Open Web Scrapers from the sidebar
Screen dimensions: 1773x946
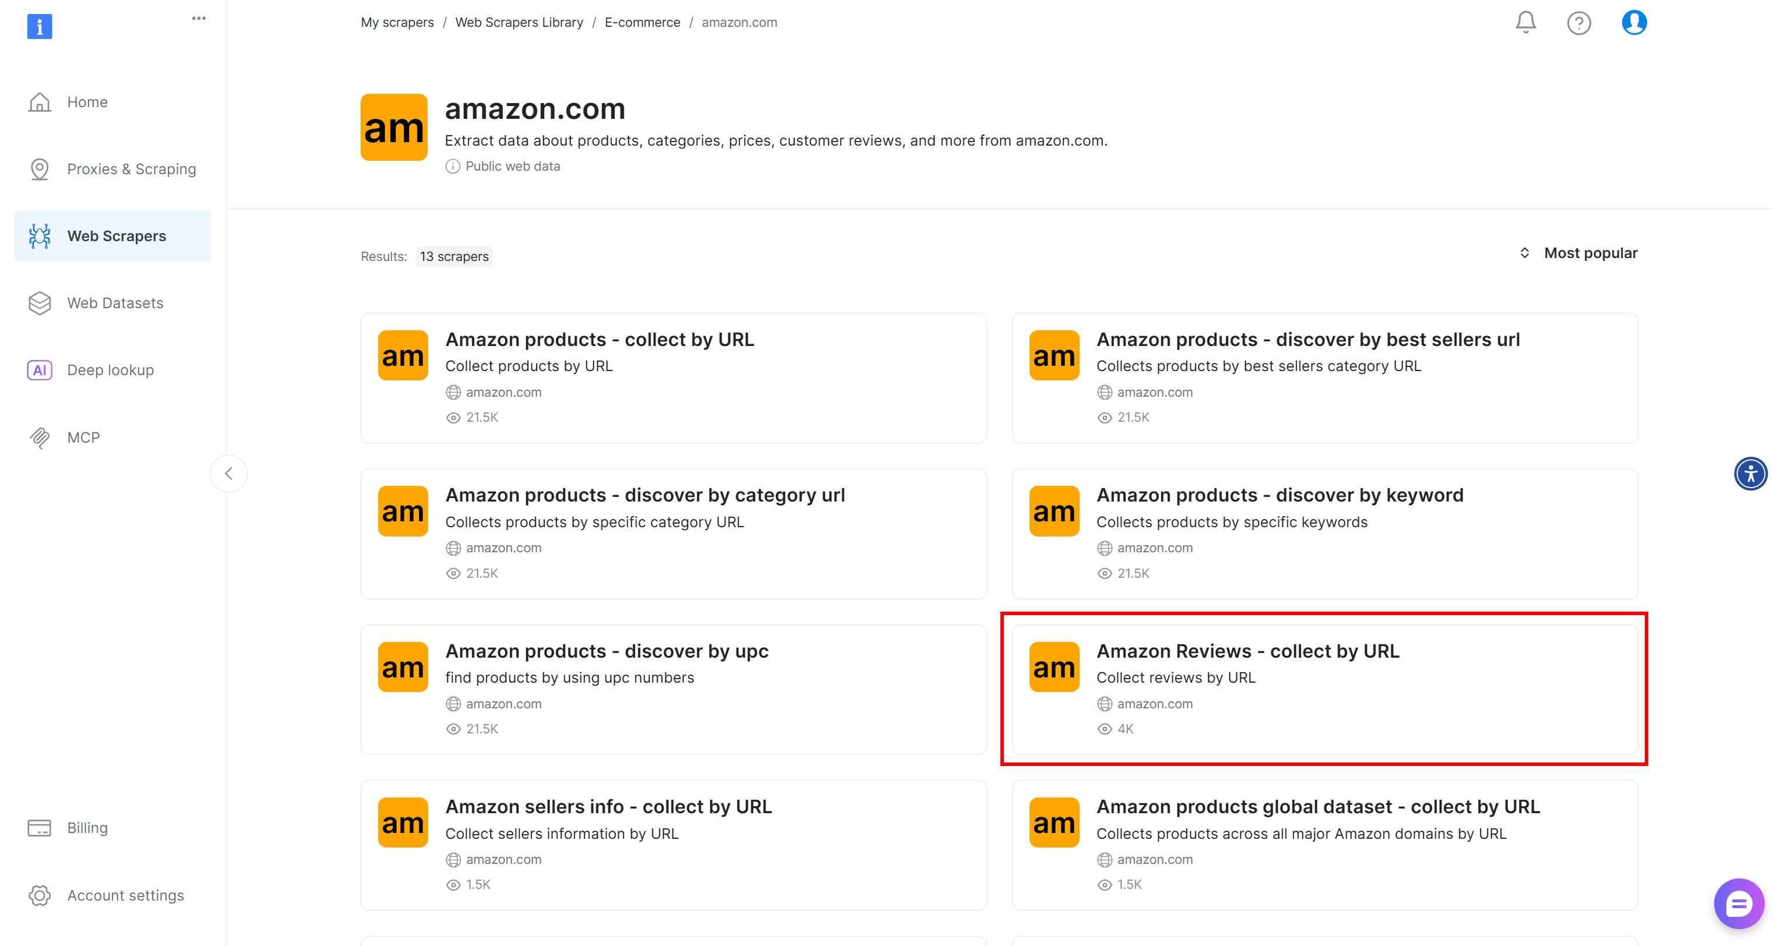(x=117, y=236)
